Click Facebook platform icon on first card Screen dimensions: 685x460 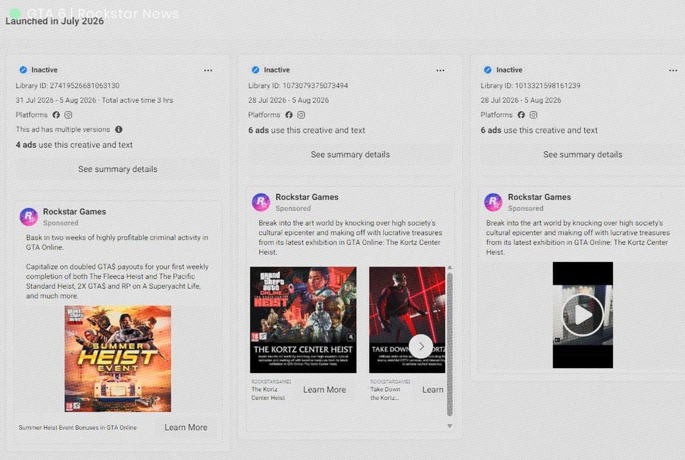pyautogui.click(x=56, y=114)
